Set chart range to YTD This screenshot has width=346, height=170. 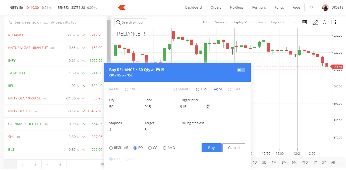coord(305,162)
